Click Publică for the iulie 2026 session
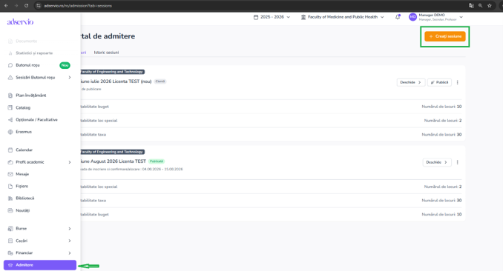The width and height of the screenshot is (503, 271). tap(439, 82)
